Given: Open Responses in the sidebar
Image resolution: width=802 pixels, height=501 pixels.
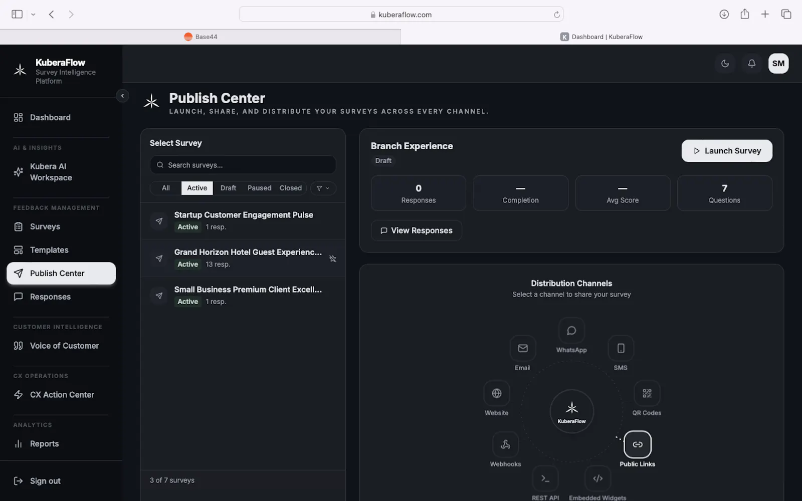Looking at the screenshot, I should tap(61, 297).
